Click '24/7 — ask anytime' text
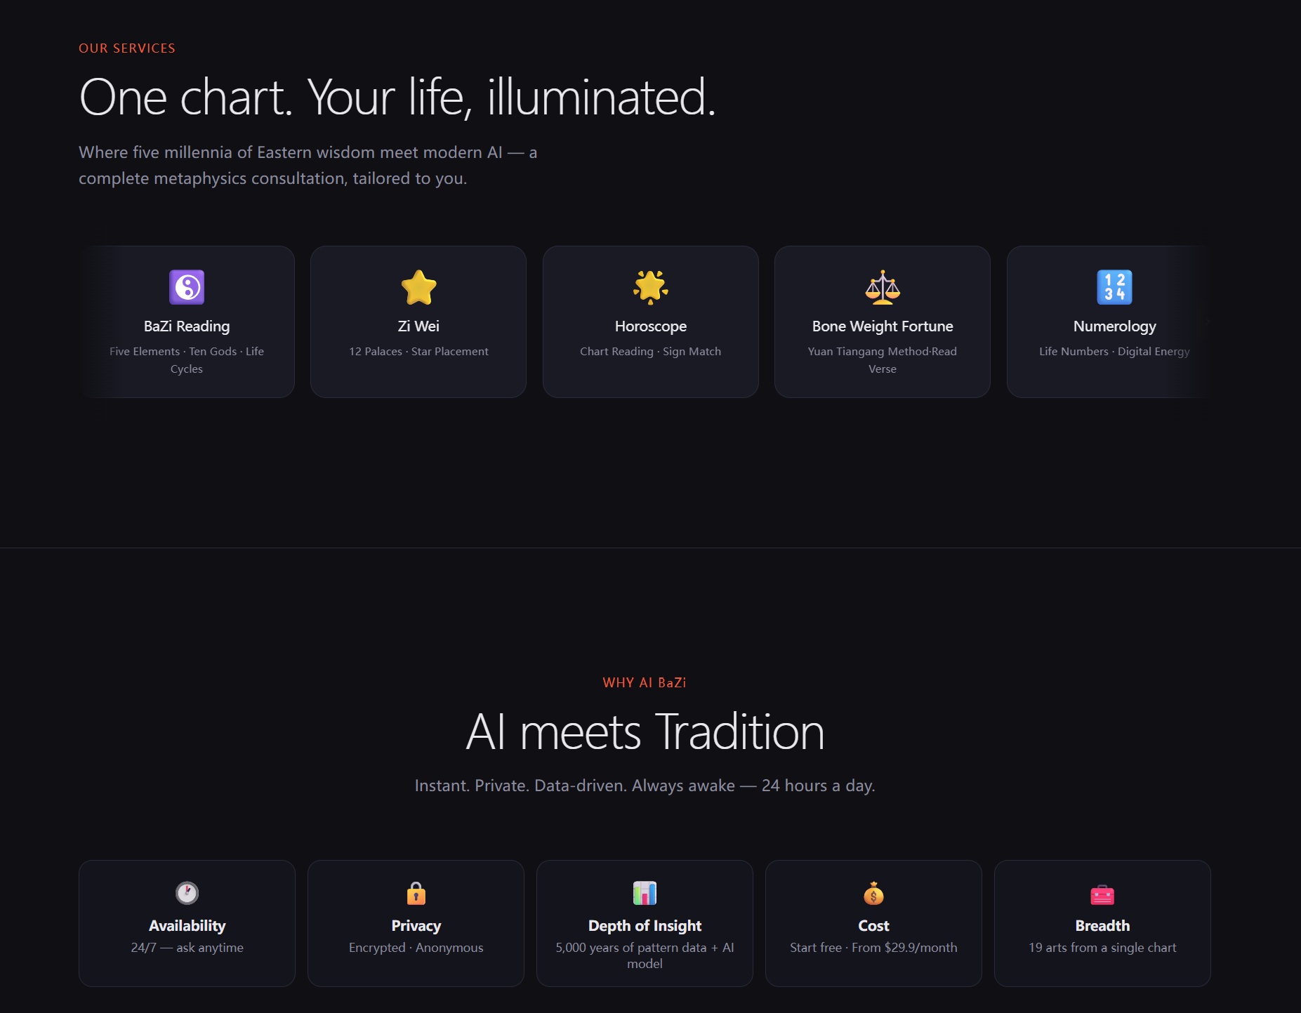This screenshot has width=1301, height=1013. point(187,948)
